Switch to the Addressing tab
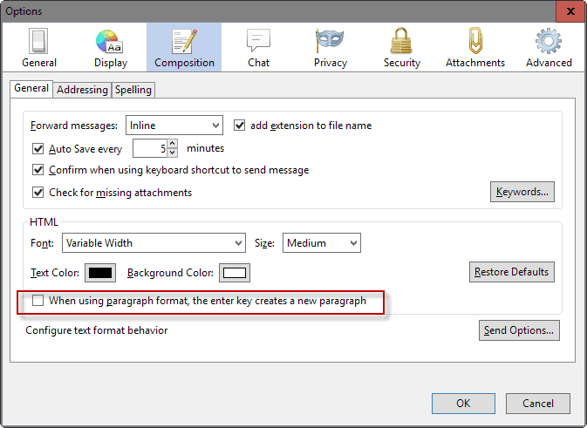 pyautogui.click(x=82, y=90)
